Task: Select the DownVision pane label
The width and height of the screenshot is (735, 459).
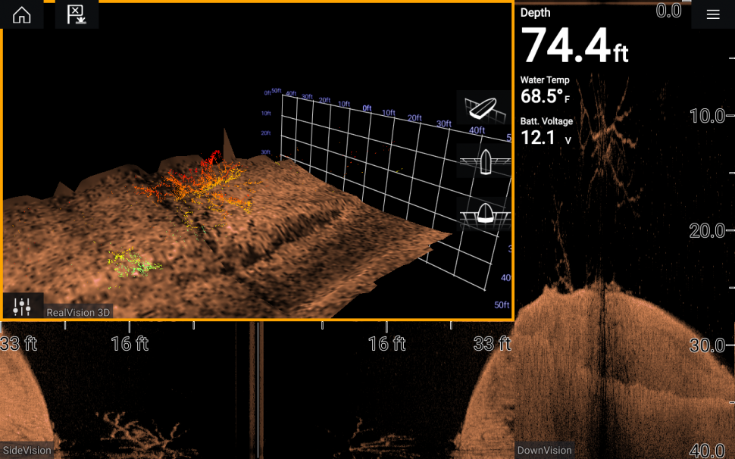Action: [x=544, y=450]
